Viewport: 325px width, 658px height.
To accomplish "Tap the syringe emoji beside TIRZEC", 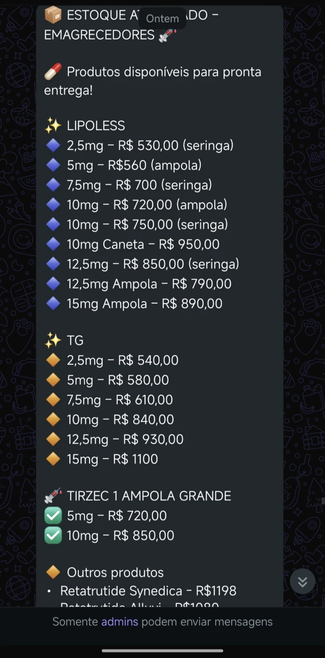I will pos(53,496).
